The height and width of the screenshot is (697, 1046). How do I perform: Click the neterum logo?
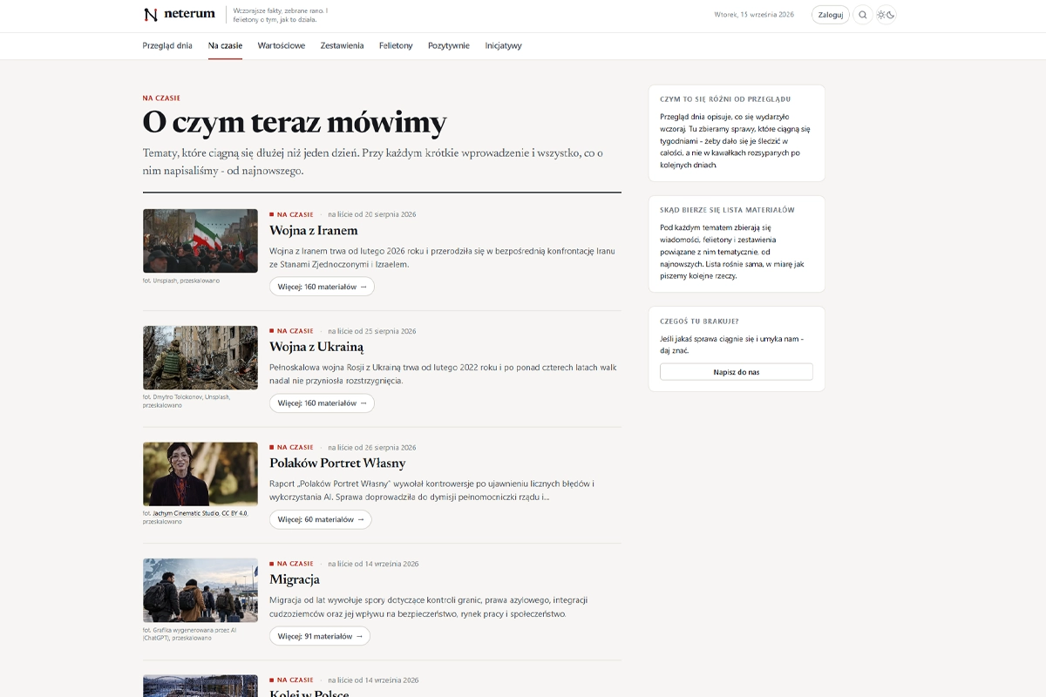coord(179,15)
